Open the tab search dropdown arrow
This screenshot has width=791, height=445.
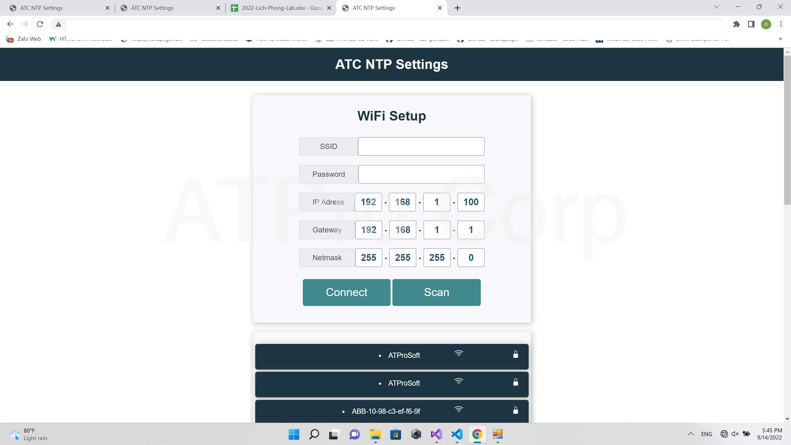717,7
